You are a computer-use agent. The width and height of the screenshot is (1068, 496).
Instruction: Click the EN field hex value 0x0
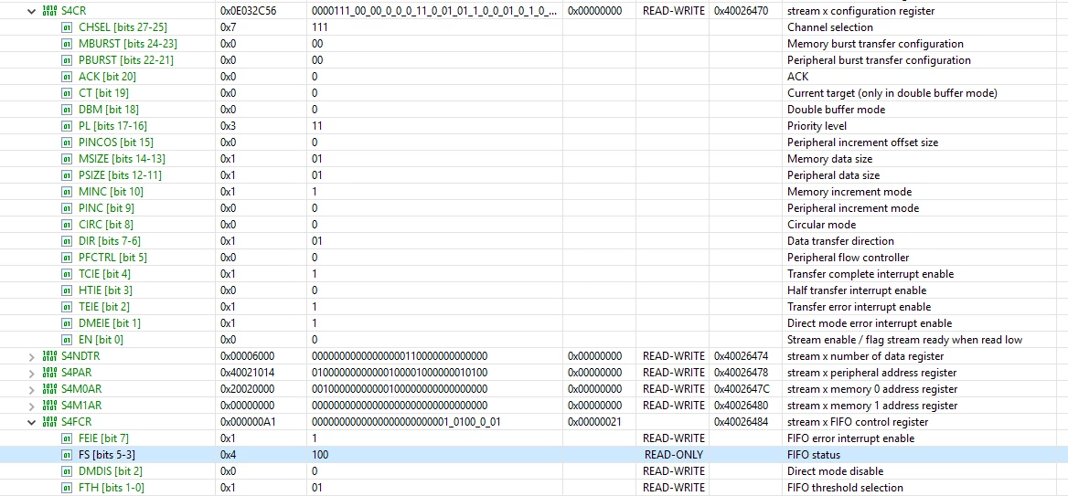(229, 340)
